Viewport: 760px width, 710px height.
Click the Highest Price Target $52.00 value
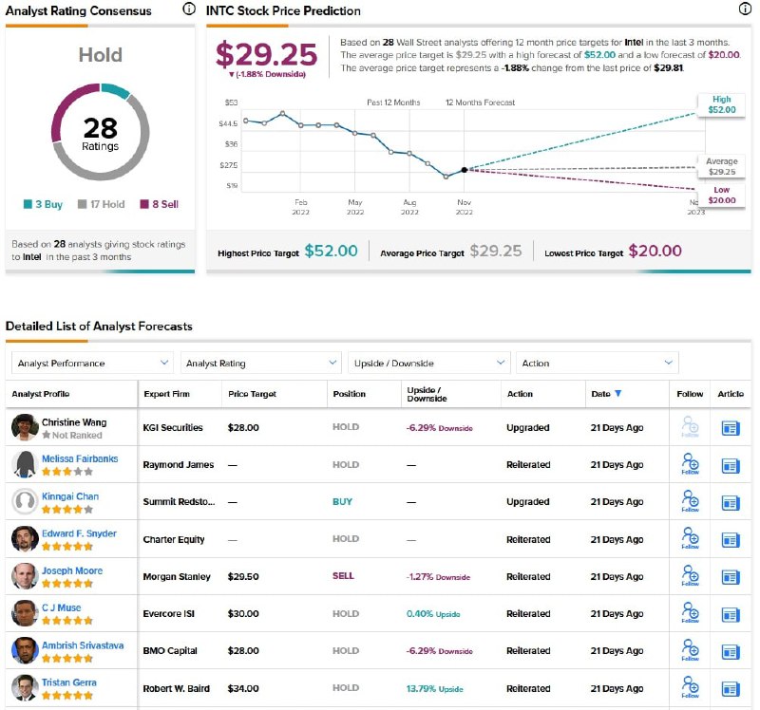(x=331, y=251)
